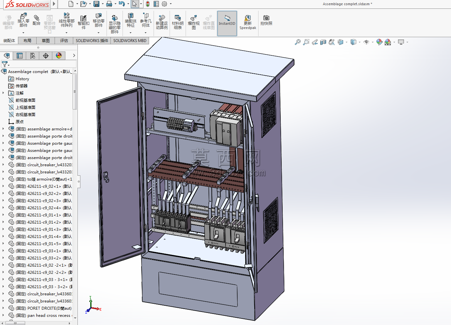The image size is (451, 325).
Task: Click Smart Fasteners (智能扣件)
Action: [x=83, y=22]
